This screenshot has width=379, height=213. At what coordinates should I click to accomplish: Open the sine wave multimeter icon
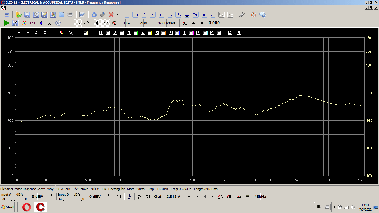[170, 15]
